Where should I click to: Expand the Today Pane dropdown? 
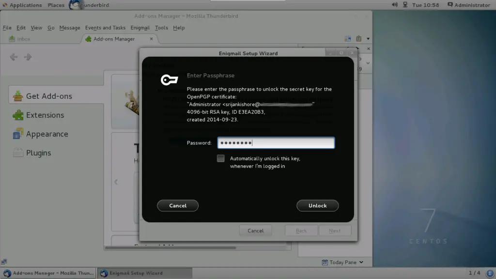click(361, 262)
